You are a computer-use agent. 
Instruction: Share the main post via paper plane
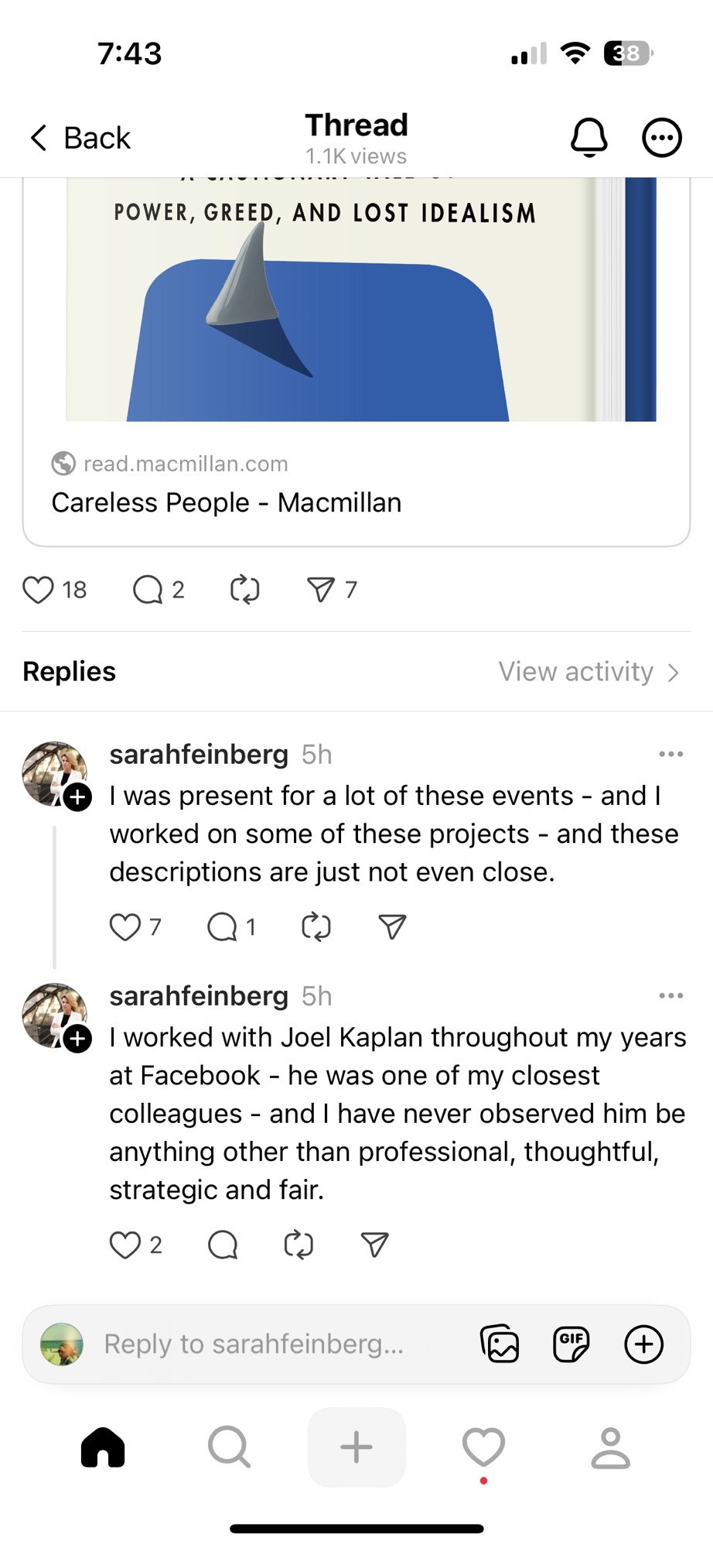point(321,590)
